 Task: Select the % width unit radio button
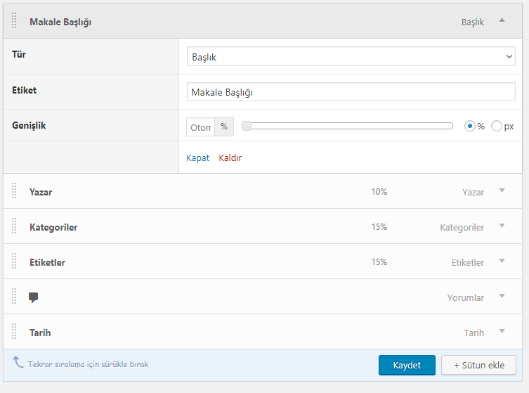click(x=469, y=126)
